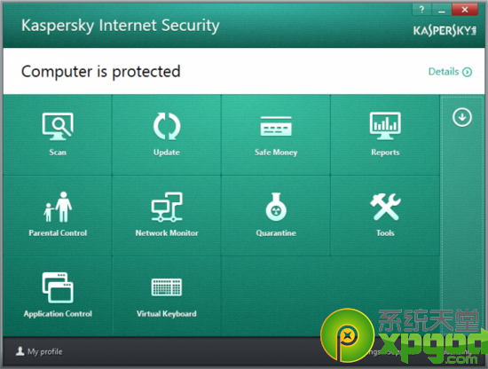488x369 pixels.
Task: Open the Application Control windows icon
Action: click(58, 287)
